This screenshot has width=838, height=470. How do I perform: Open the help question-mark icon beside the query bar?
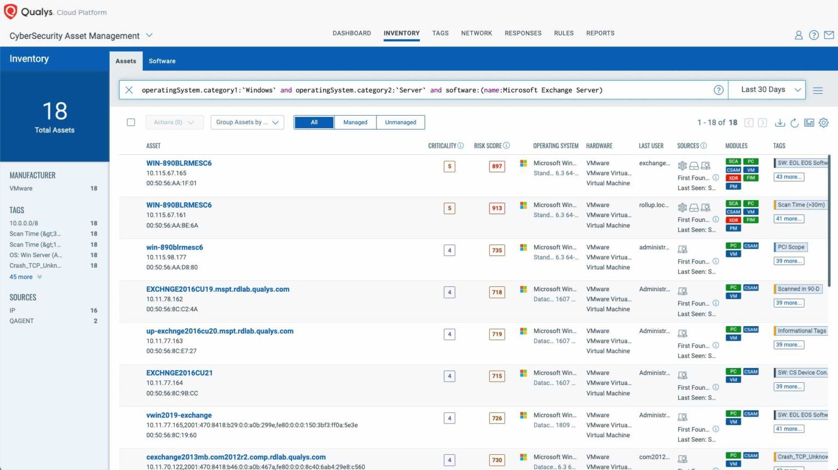719,89
